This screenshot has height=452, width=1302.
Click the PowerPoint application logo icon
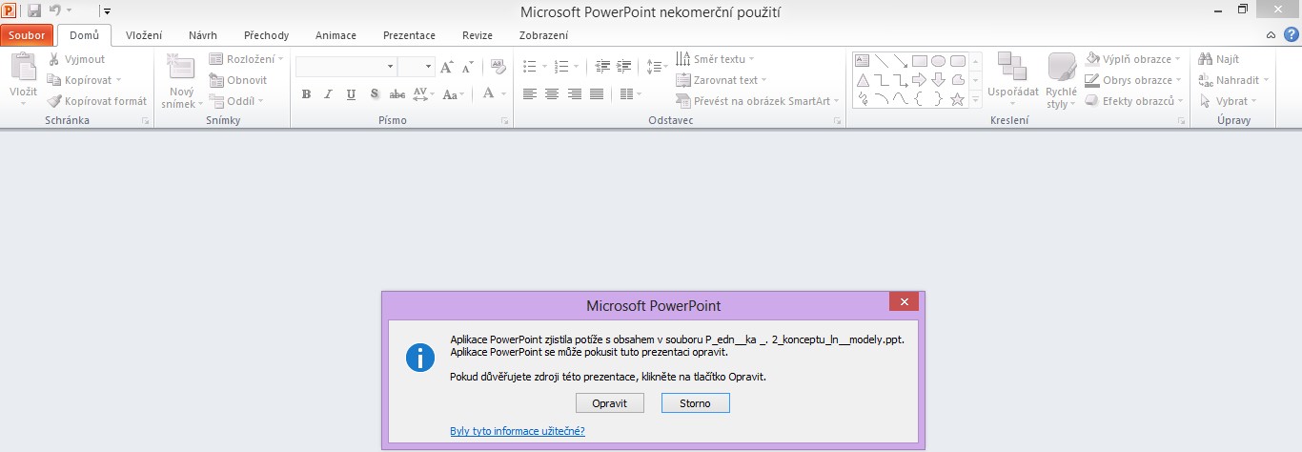click(10, 10)
